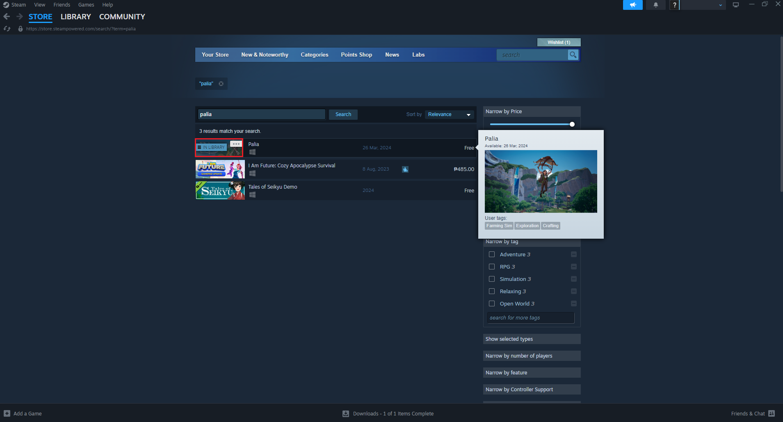Expand Narrow by feature section
Screen dimensions: 783x422
[532, 372]
